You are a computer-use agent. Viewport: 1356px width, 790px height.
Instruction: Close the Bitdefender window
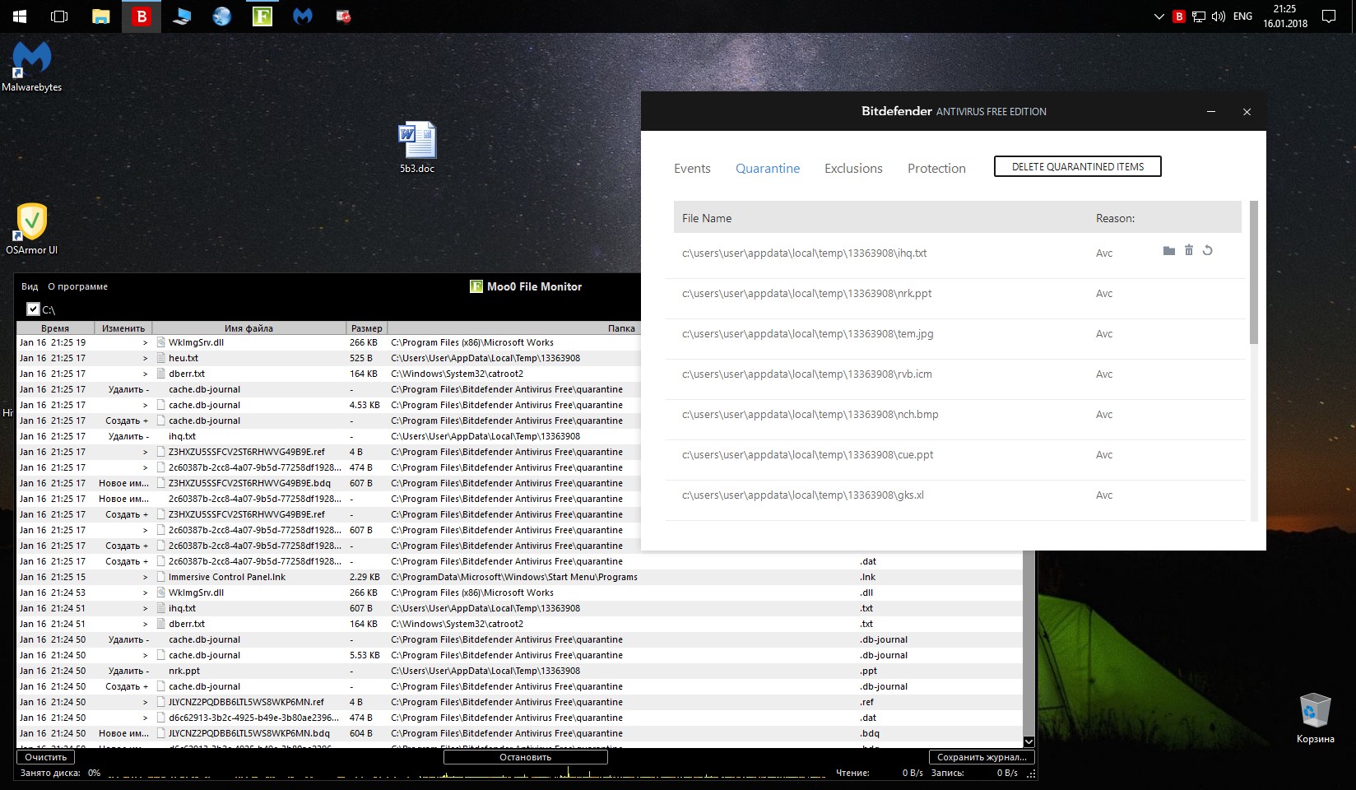tap(1247, 112)
